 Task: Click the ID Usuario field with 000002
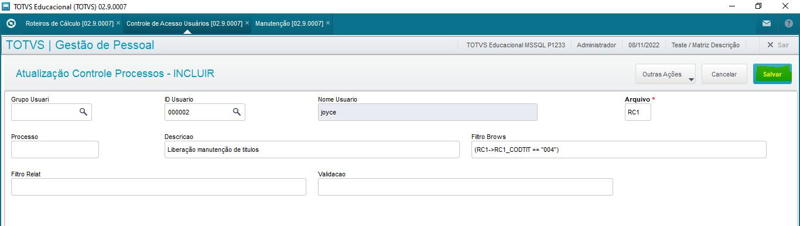[x=205, y=112]
